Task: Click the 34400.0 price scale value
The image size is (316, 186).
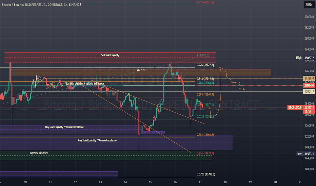Action: tap(309, 158)
